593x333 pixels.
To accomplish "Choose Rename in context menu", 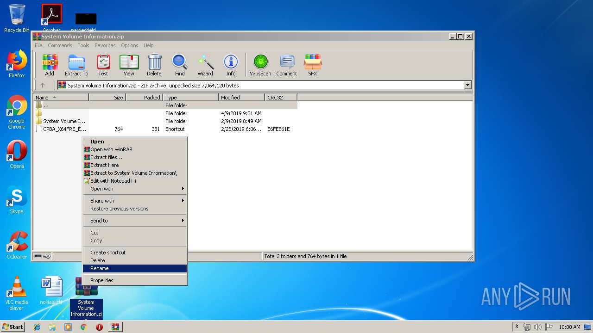I will pyautogui.click(x=134, y=268).
